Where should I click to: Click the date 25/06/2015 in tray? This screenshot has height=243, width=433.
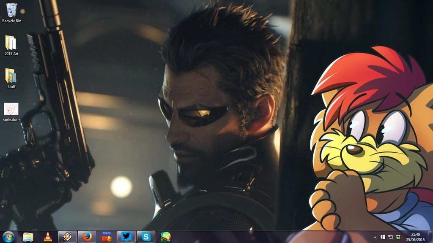[x=415, y=240]
